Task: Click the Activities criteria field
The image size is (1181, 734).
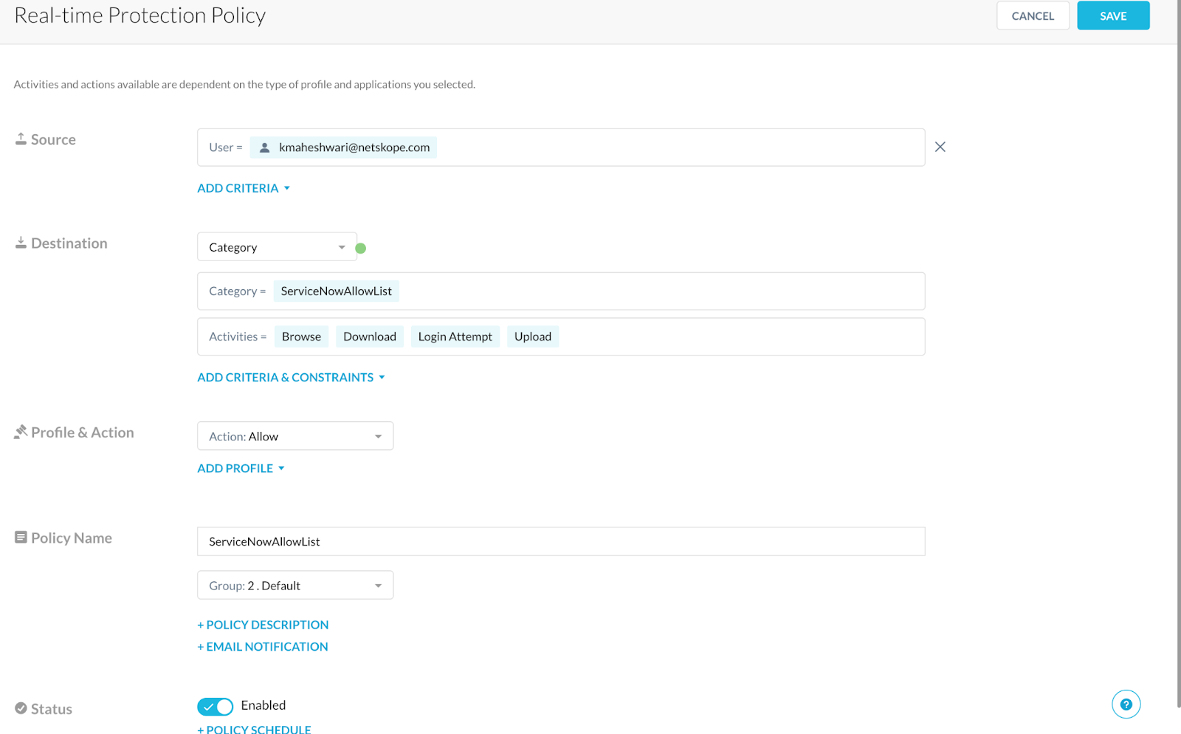Action: (x=561, y=336)
